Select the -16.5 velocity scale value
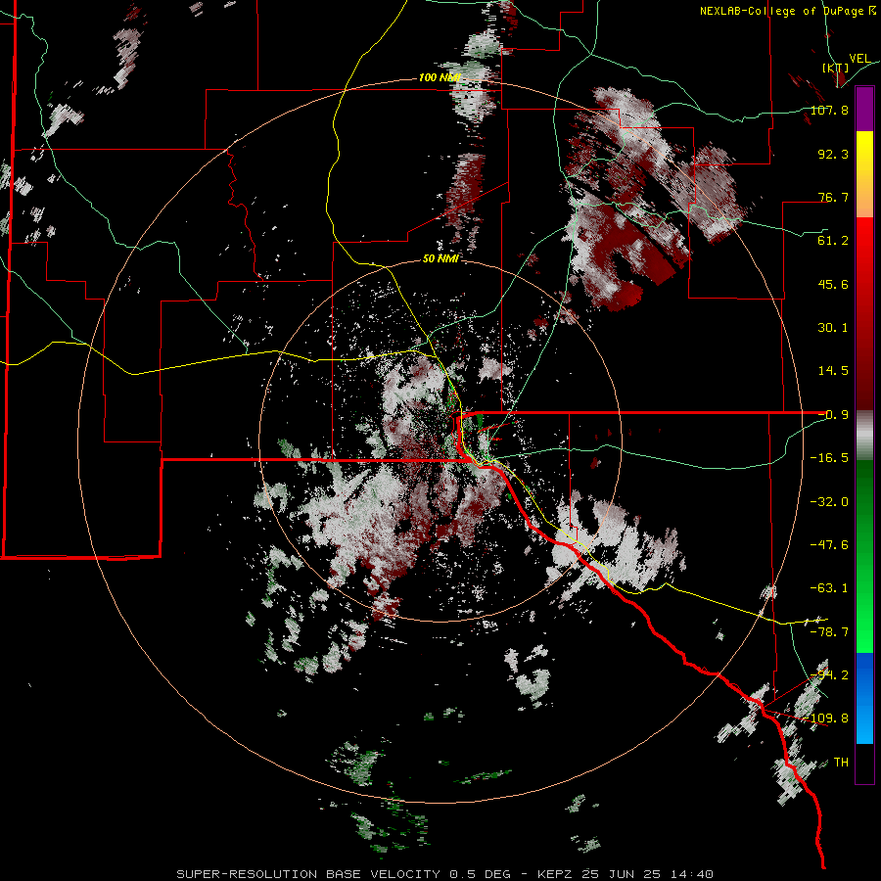Screen dimensions: 881x881 [x=829, y=458]
